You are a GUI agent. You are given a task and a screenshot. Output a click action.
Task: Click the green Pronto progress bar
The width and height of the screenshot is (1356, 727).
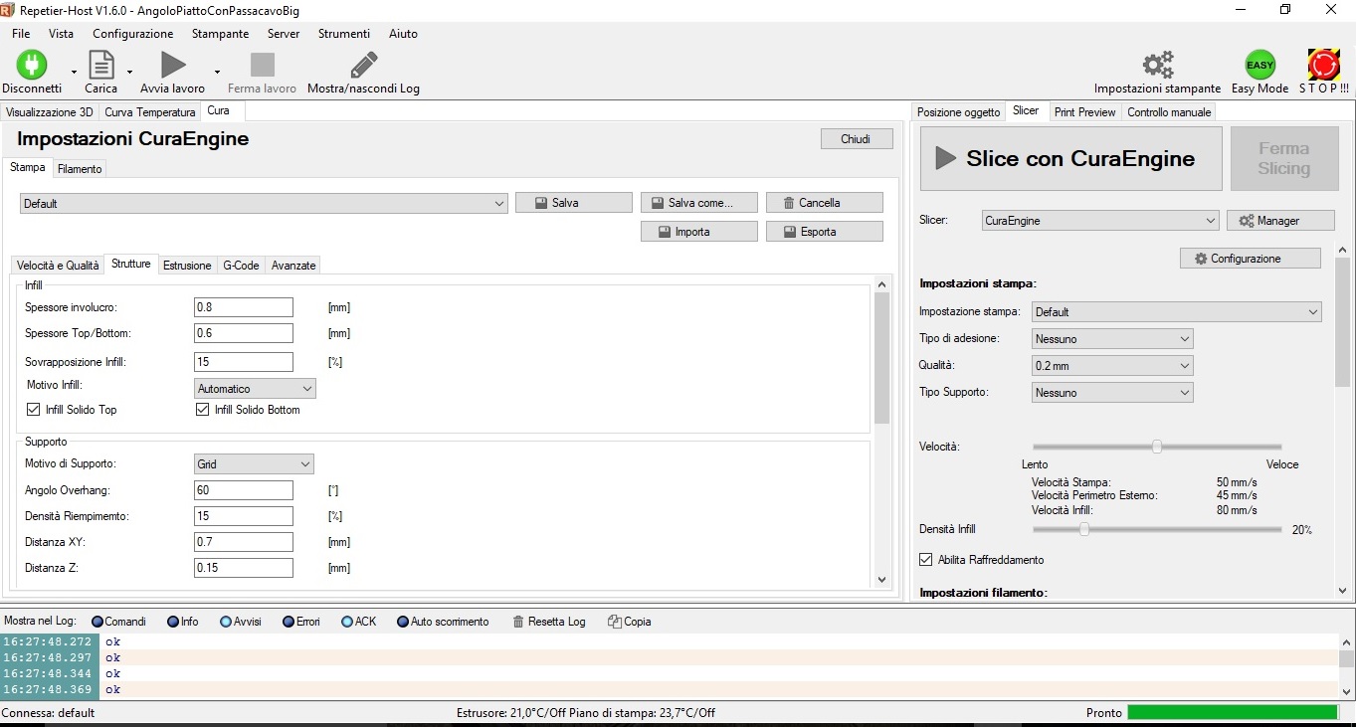pyautogui.click(x=1233, y=712)
